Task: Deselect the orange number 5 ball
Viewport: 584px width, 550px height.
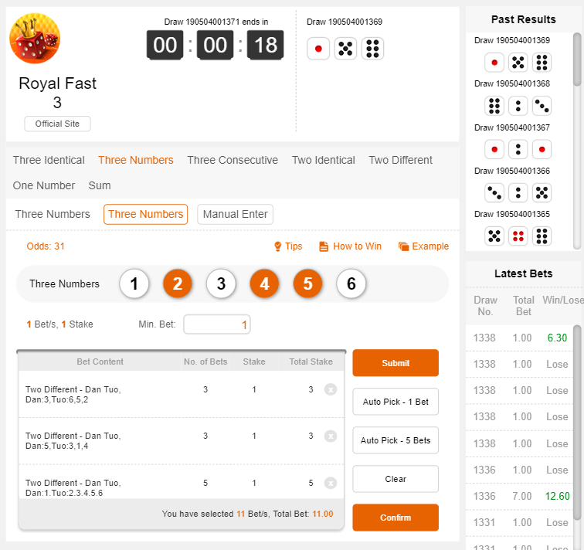Action: coord(307,284)
